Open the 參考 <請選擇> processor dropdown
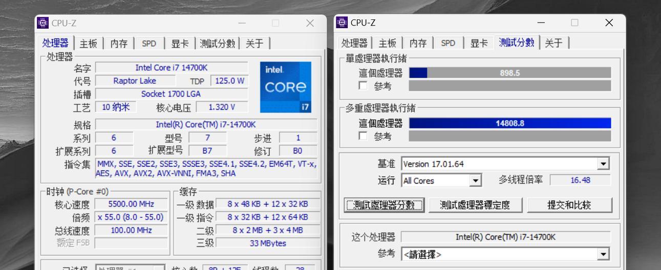This screenshot has width=661, height=270. pyautogui.click(x=505, y=254)
